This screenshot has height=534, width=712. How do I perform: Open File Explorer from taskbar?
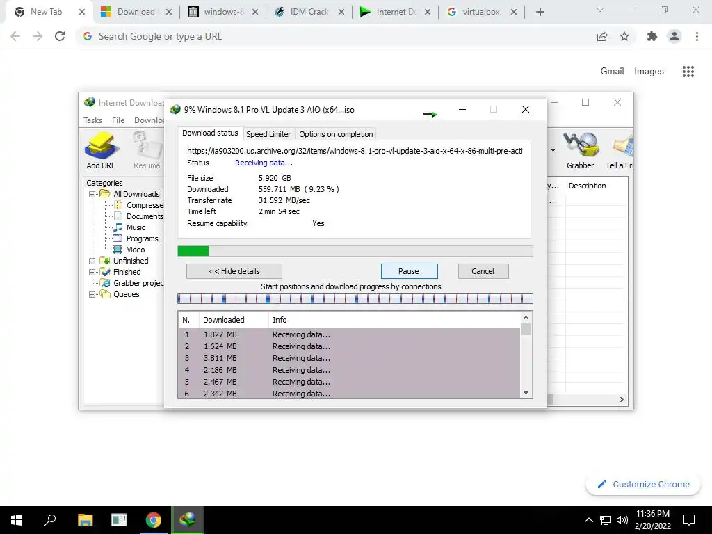tap(85, 520)
